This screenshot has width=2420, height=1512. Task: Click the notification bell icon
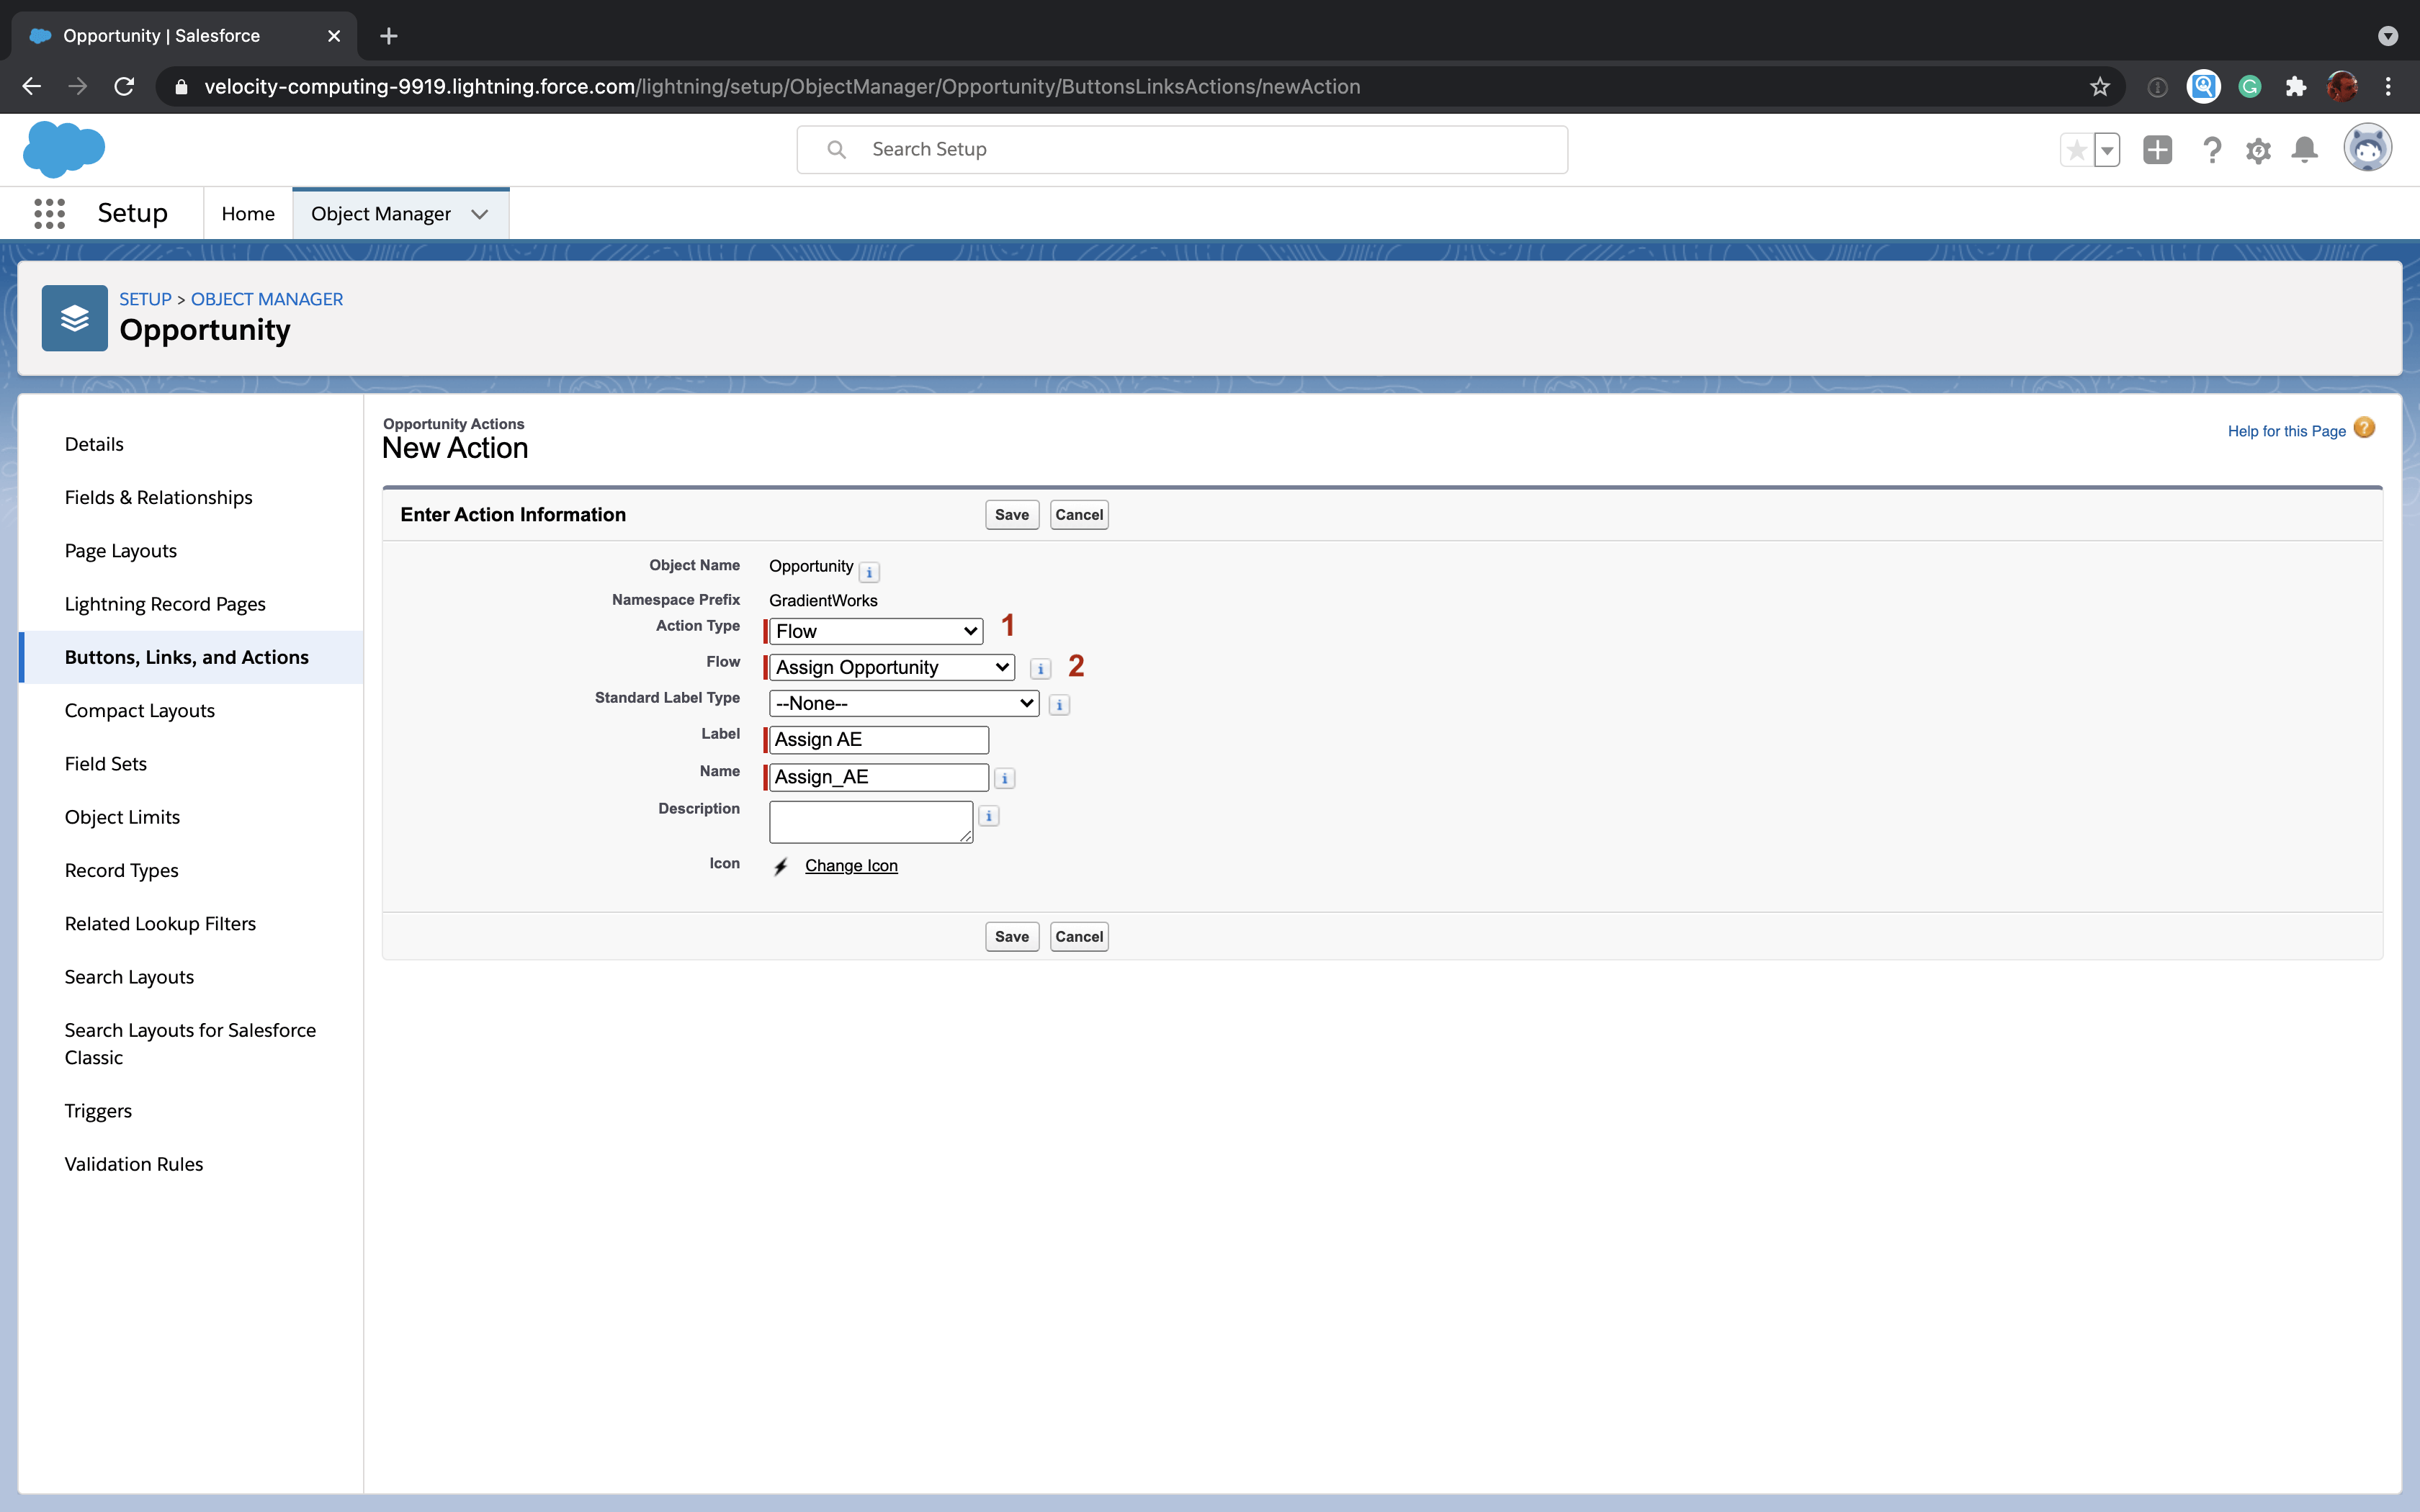[2303, 150]
